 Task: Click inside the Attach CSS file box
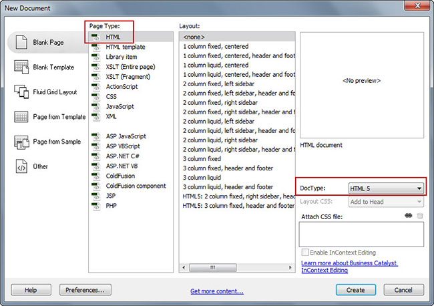361,235
